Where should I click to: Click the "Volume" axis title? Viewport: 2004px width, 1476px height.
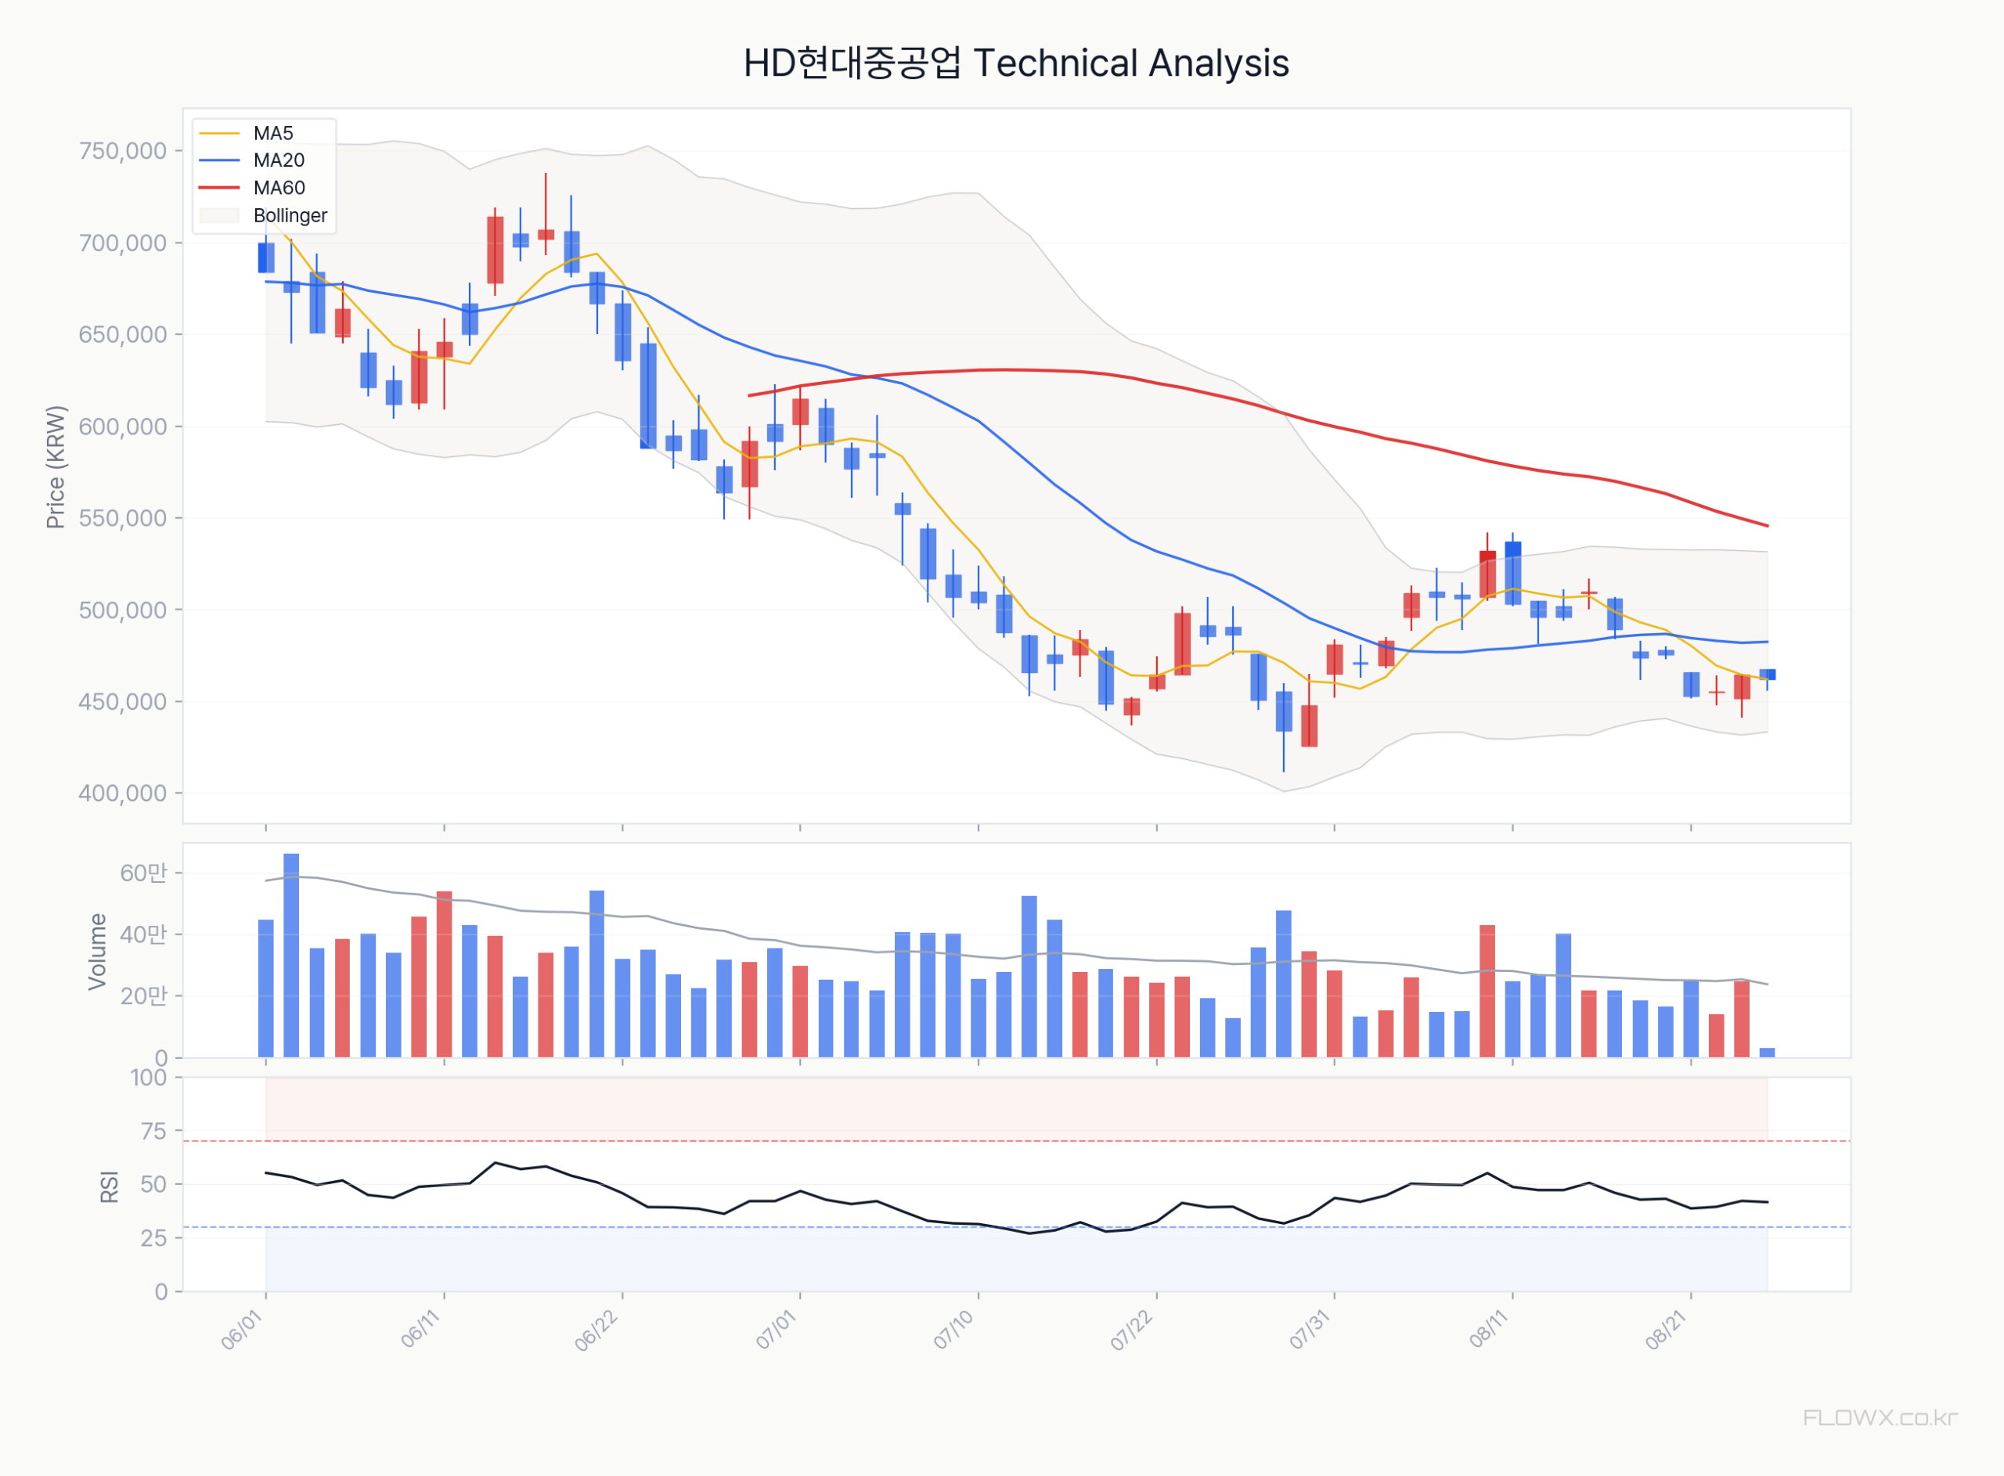96,952
